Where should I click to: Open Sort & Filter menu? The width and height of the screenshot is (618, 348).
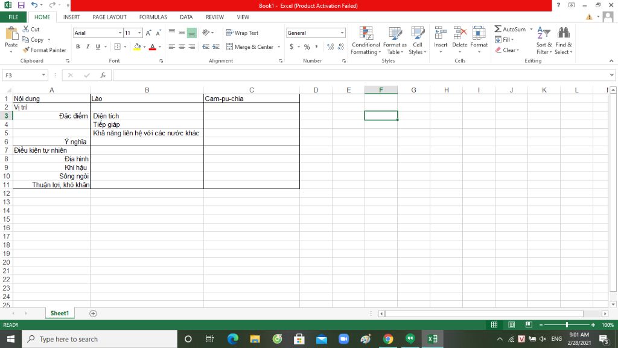(544, 40)
